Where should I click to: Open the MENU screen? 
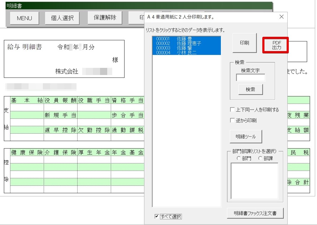(24, 18)
